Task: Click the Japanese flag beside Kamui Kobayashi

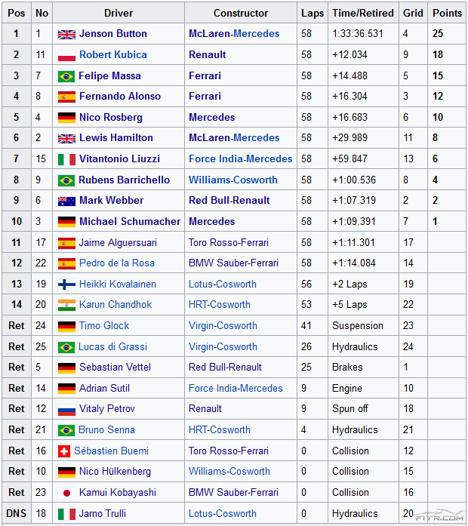Action: pyautogui.click(x=66, y=493)
